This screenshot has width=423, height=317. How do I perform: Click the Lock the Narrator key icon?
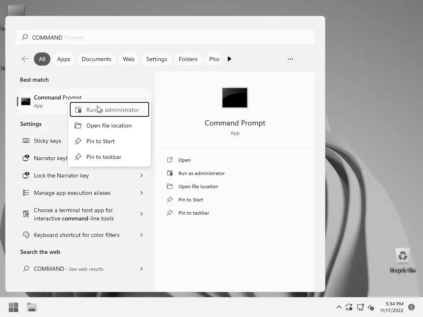coord(26,175)
